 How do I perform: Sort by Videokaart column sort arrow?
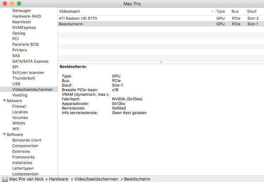pos(212,11)
